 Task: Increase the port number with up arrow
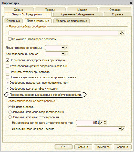(x=105, y=121)
